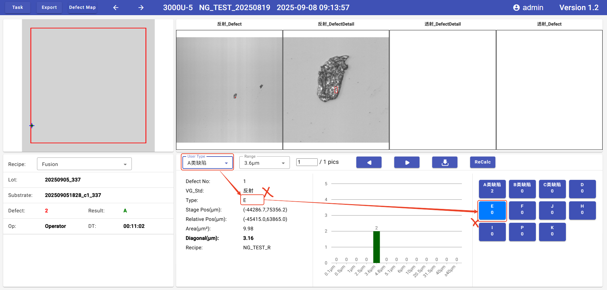Switch to the Defect Map view
This screenshot has height=290, width=607.
click(x=82, y=7)
